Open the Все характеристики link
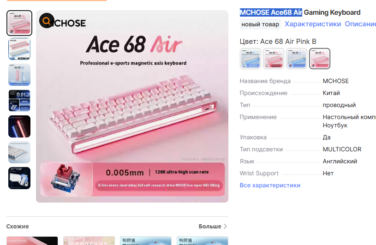 [x=270, y=185]
